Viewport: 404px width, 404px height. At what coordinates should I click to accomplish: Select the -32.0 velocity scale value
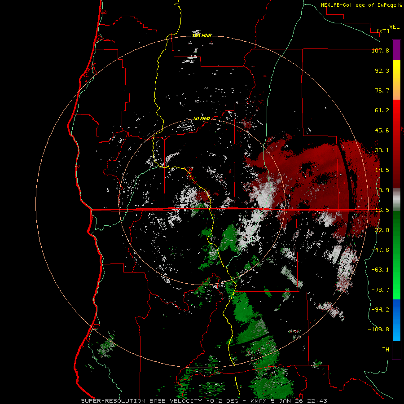[x=380, y=230]
